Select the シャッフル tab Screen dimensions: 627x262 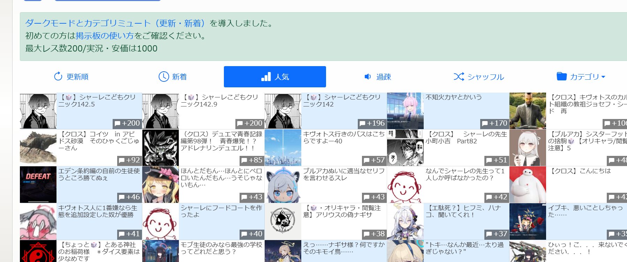click(x=479, y=77)
